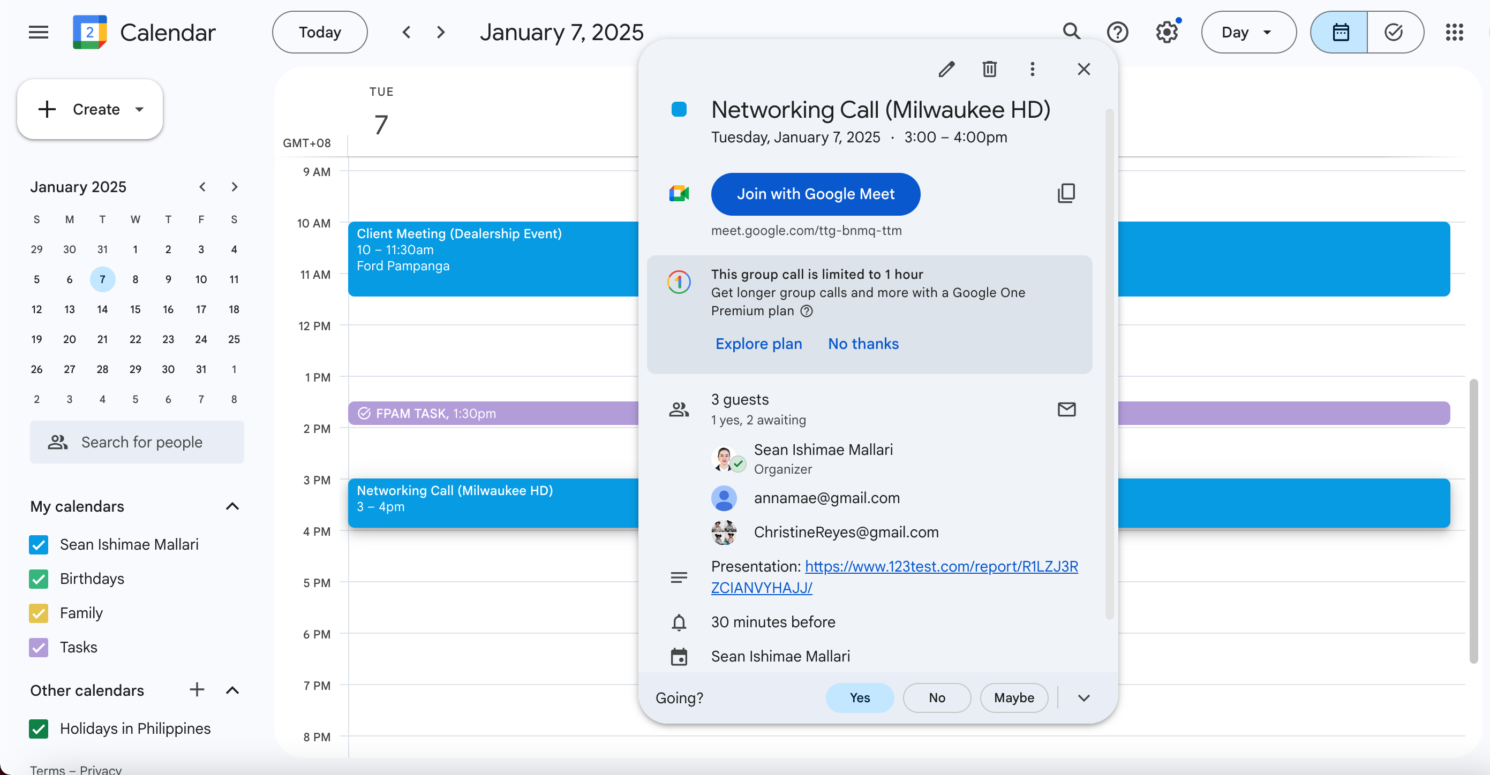Select January 24 in mini calendar
1490x775 pixels.
click(x=201, y=339)
